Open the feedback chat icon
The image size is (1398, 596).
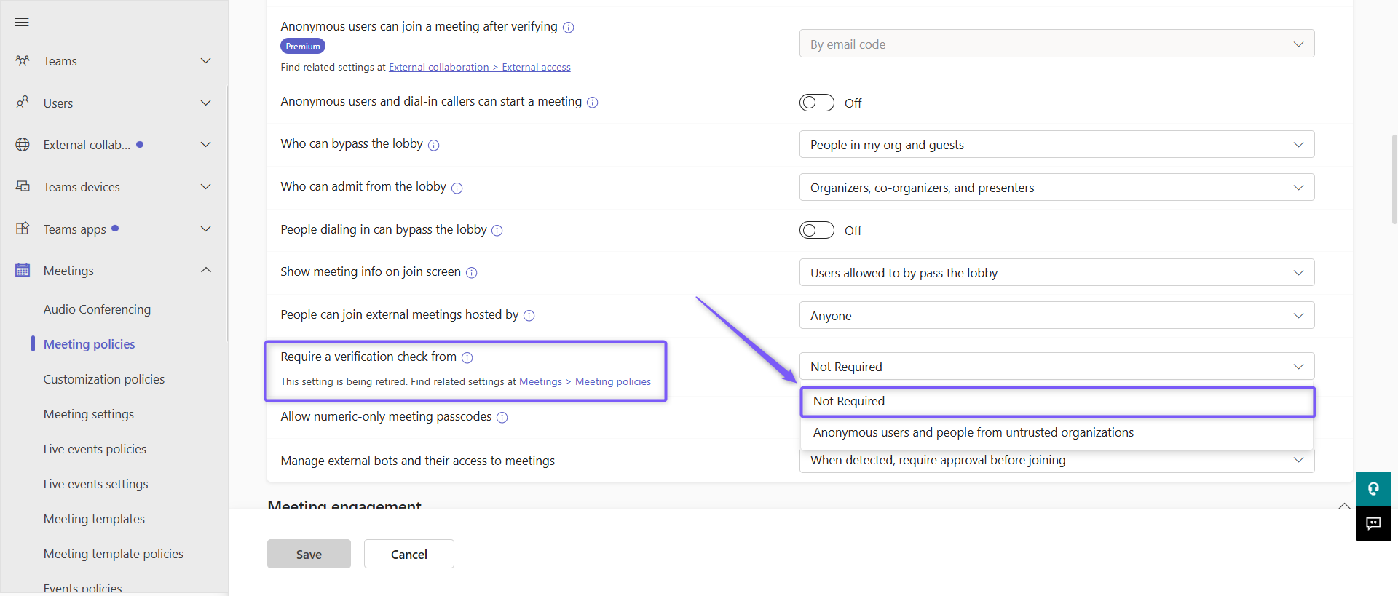[1373, 524]
